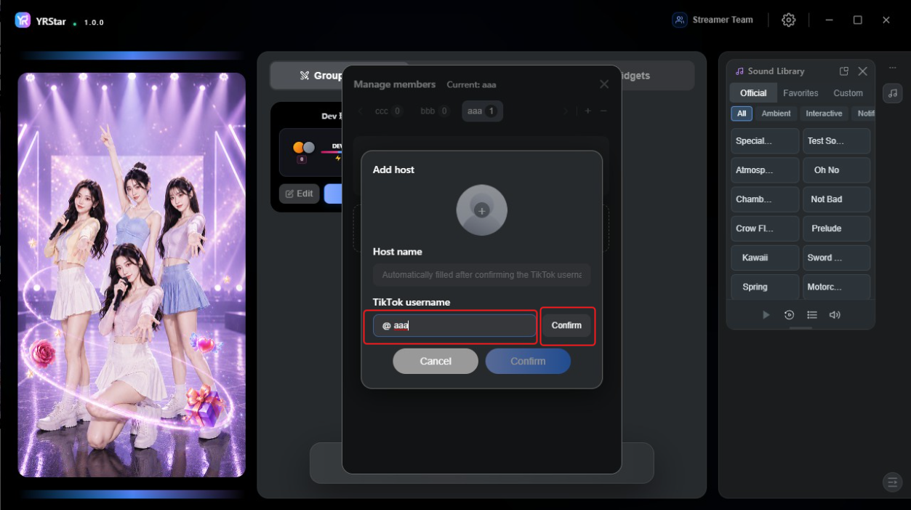
Task: Pop out the Sound Library panel
Action: [844, 71]
